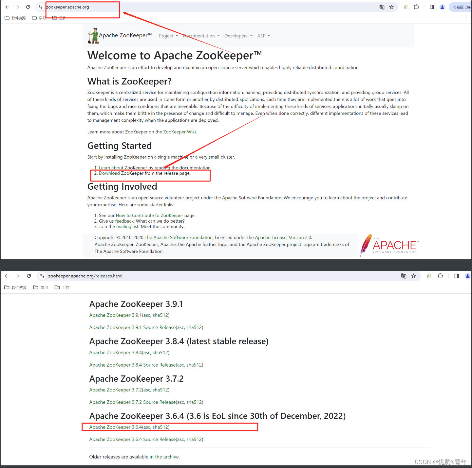Screen dimensions: 472x468
Task: Bookmark releases.html with the star icon
Action: pyautogui.click(x=414, y=276)
